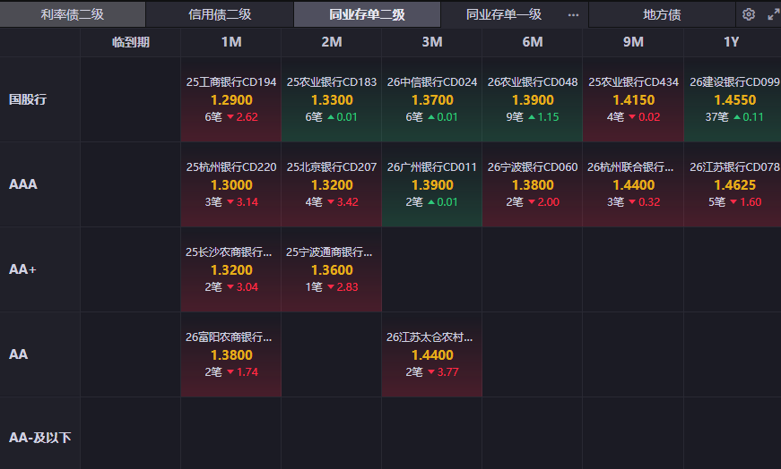Image resolution: width=781 pixels, height=469 pixels.
Task: Click the green 1.15 change value
Action: coord(548,117)
